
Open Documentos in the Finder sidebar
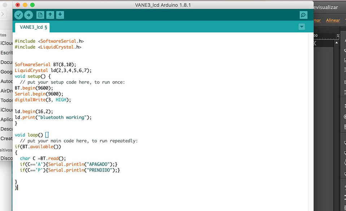click(x=6, y=62)
